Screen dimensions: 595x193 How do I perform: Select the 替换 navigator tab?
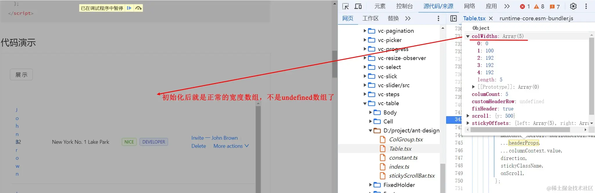(x=393, y=19)
